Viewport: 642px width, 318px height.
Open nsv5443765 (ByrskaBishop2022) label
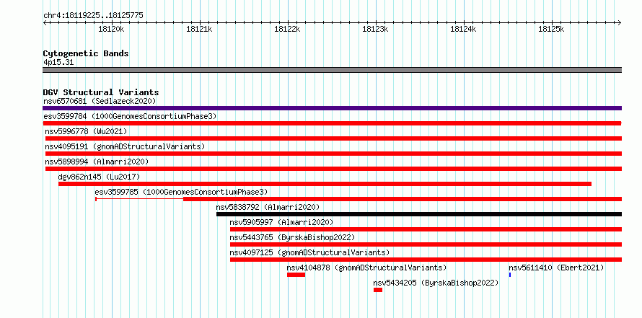pyautogui.click(x=292, y=237)
